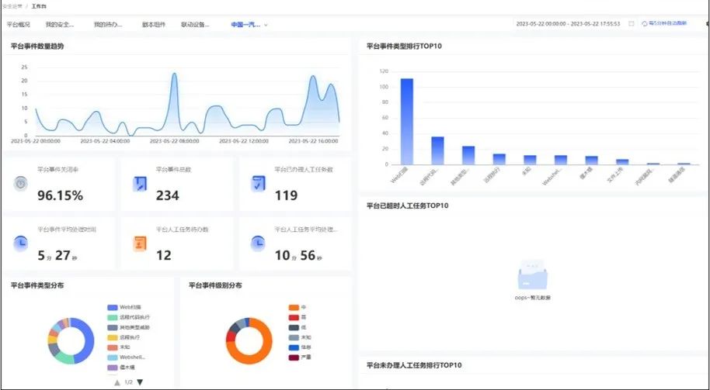The image size is (710, 390).
Task: Toggle the Web扫描 legend series
Action: coord(128,308)
